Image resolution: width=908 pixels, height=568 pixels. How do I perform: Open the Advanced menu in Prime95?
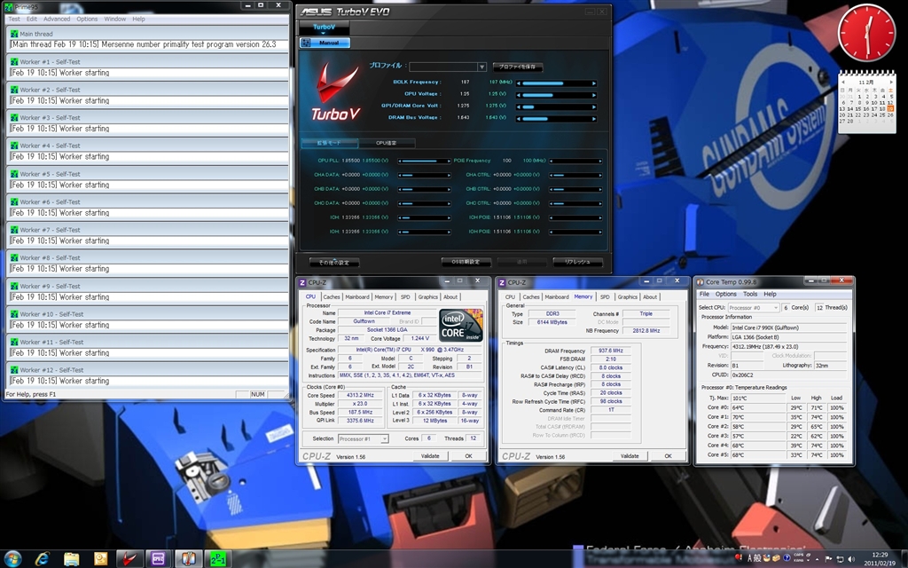57,19
